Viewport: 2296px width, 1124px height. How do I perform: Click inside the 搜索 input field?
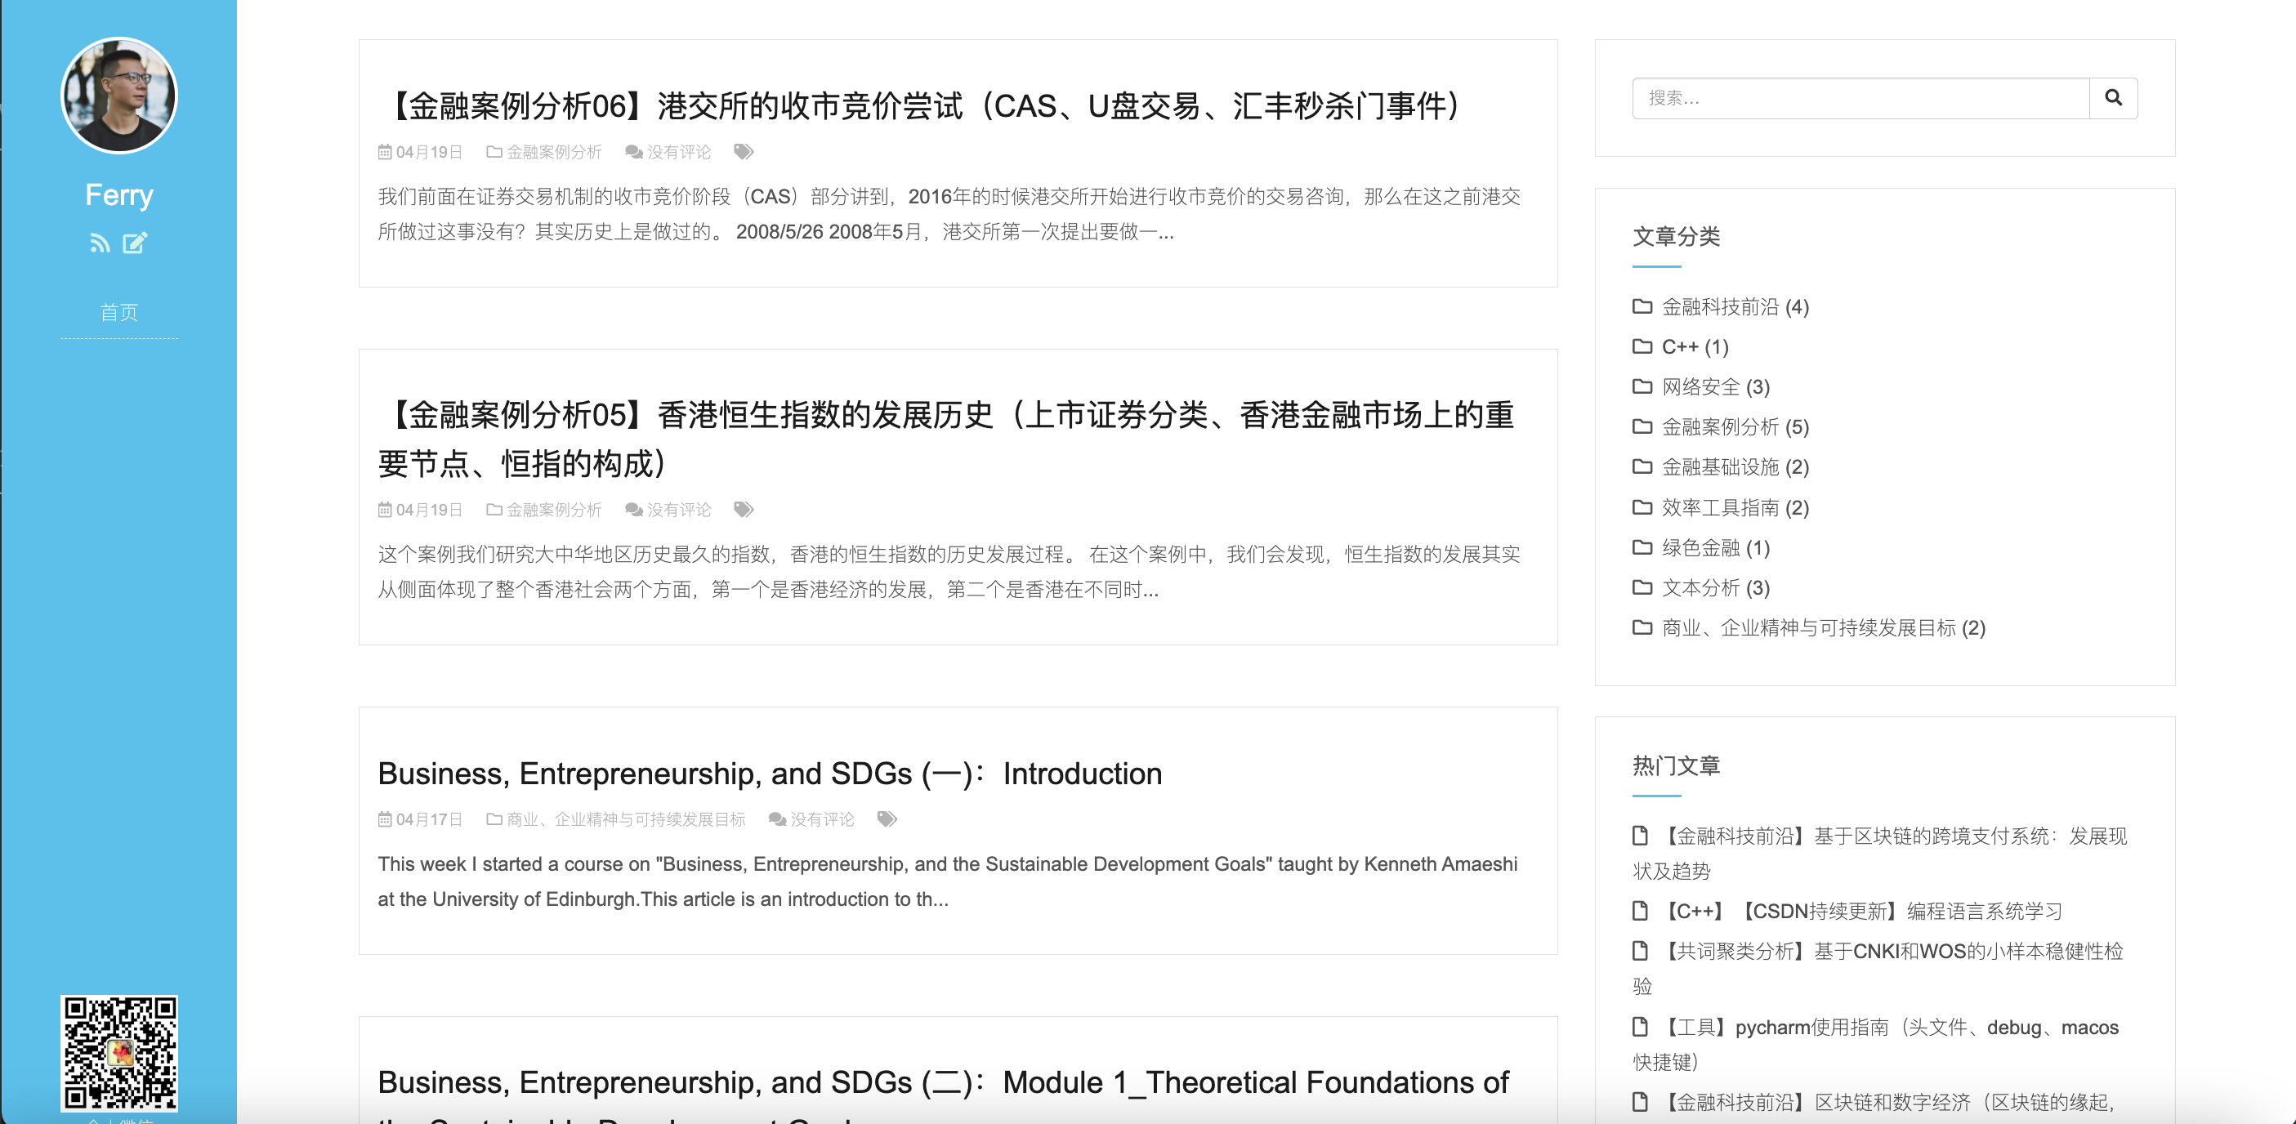pos(1859,98)
